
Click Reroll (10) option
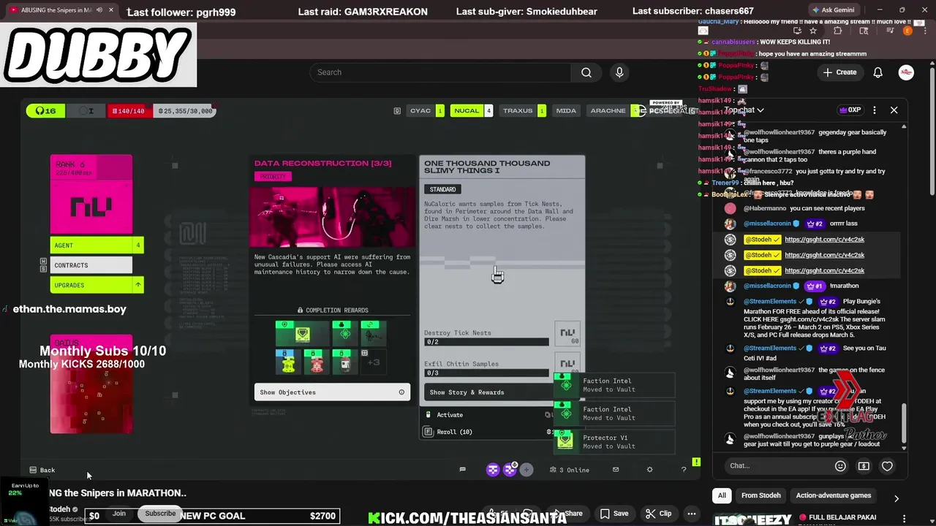point(454,432)
